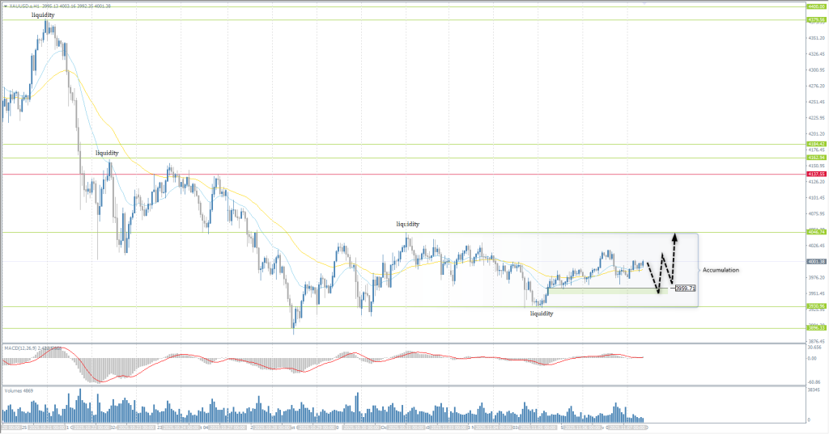The height and width of the screenshot is (434, 829).
Task: Click the Volumes indicator label
Action: [x=18, y=390]
